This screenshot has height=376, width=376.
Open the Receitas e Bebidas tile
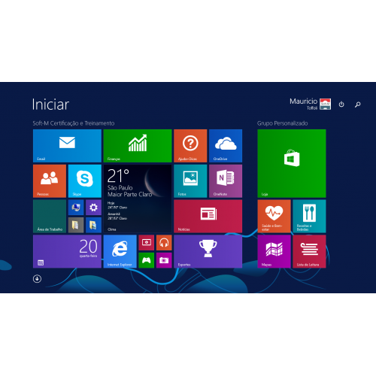click(309, 217)
